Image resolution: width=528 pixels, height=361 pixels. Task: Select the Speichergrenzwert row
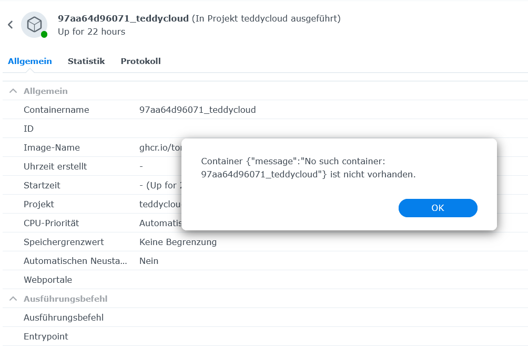(x=64, y=242)
